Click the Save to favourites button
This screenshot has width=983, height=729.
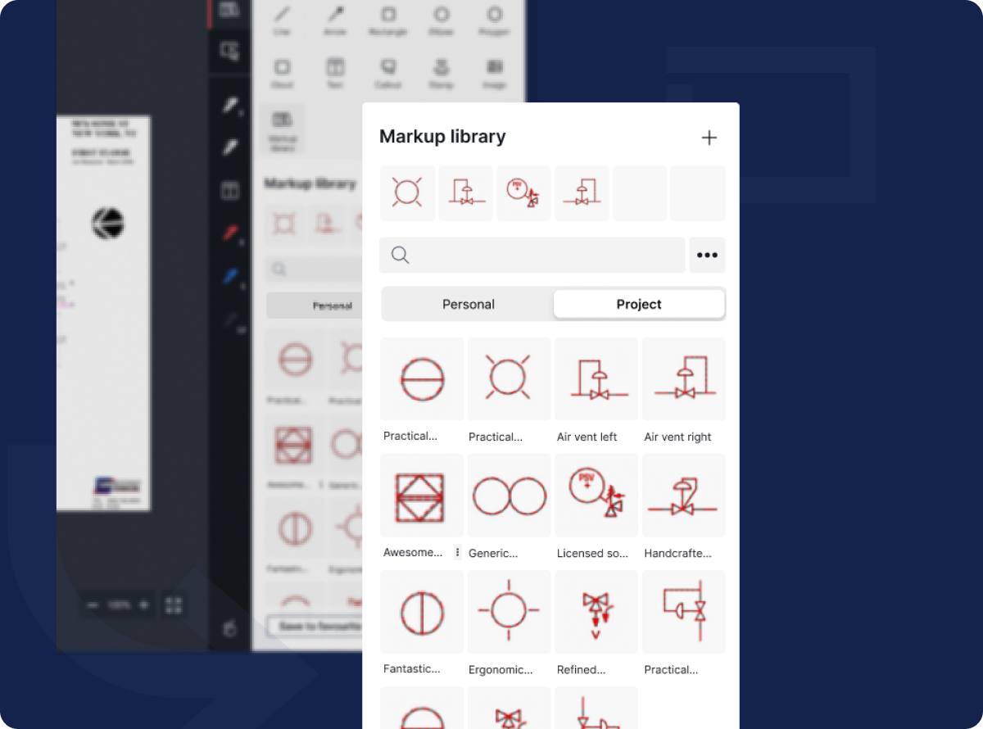click(x=314, y=625)
